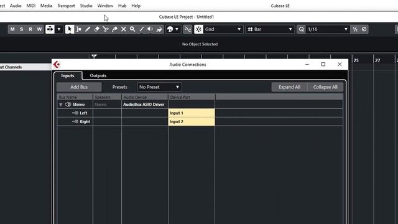Open the color selector dropdown arrow

(177, 29)
